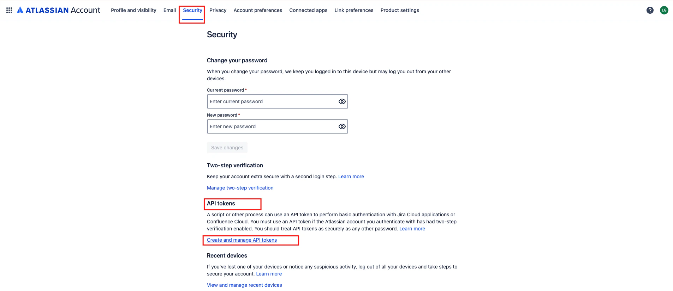The height and width of the screenshot is (291, 673).
Task: Open the Atlassian app switcher grid
Action: coord(9,10)
